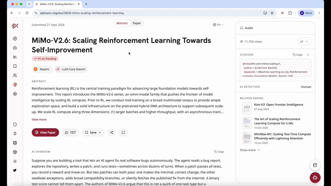Open the robot assistant icon in sidebar

(15, 48)
